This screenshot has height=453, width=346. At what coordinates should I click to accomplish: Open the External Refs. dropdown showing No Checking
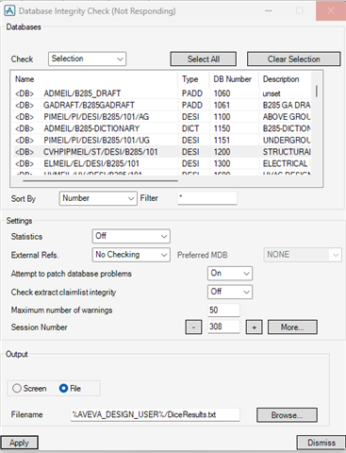(x=131, y=255)
